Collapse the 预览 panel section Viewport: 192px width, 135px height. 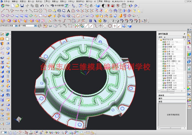tap(172, 102)
